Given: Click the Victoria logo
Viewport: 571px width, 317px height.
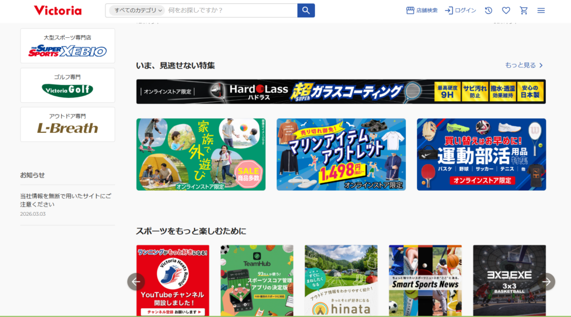Looking at the screenshot, I should (58, 11).
